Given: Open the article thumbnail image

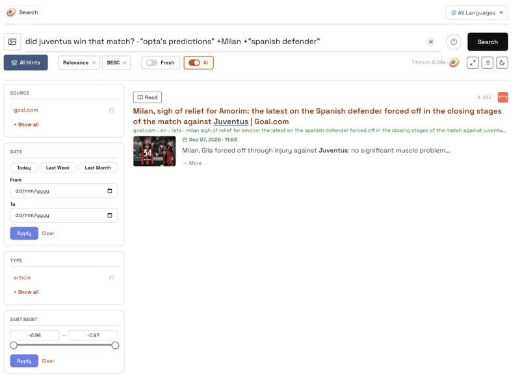Looking at the screenshot, I should 155,151.
